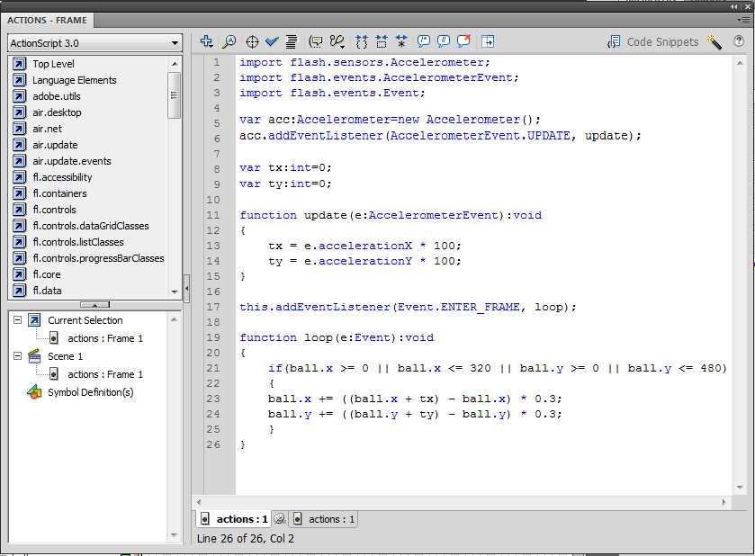The image size is (755, 556).
Task: Open the Debug options icon menu
Action: tap(337, 42)
